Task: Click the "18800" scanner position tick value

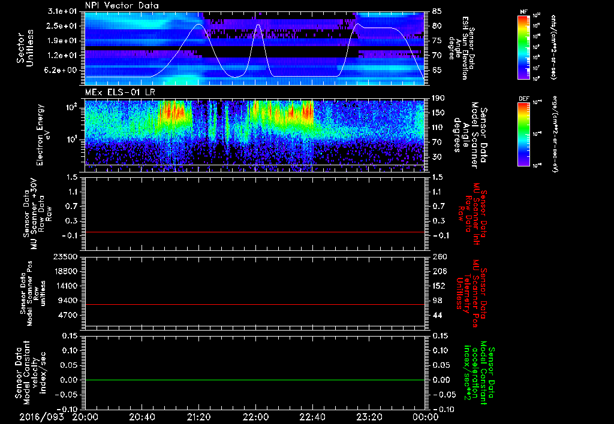Action: [x=65, y=271]
